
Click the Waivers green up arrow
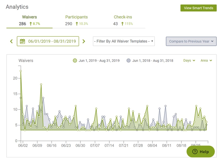31,24
